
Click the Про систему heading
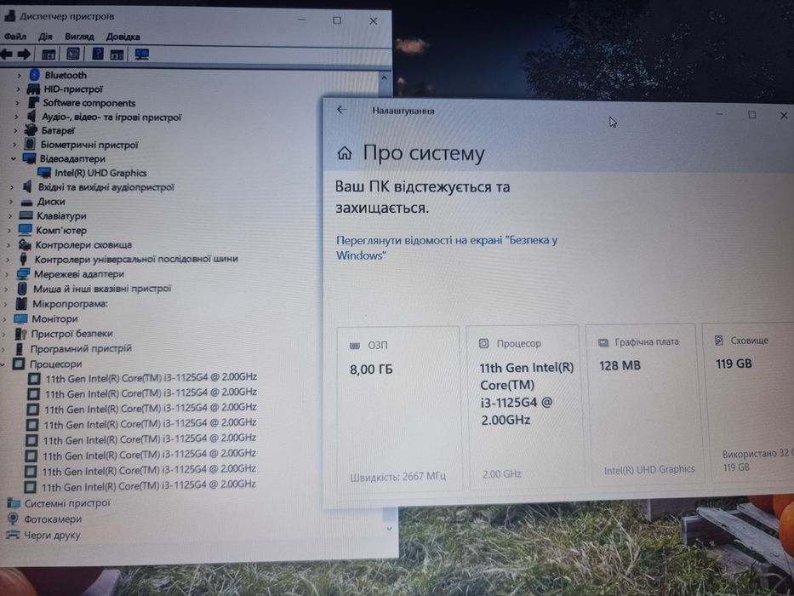pos(424,153)
